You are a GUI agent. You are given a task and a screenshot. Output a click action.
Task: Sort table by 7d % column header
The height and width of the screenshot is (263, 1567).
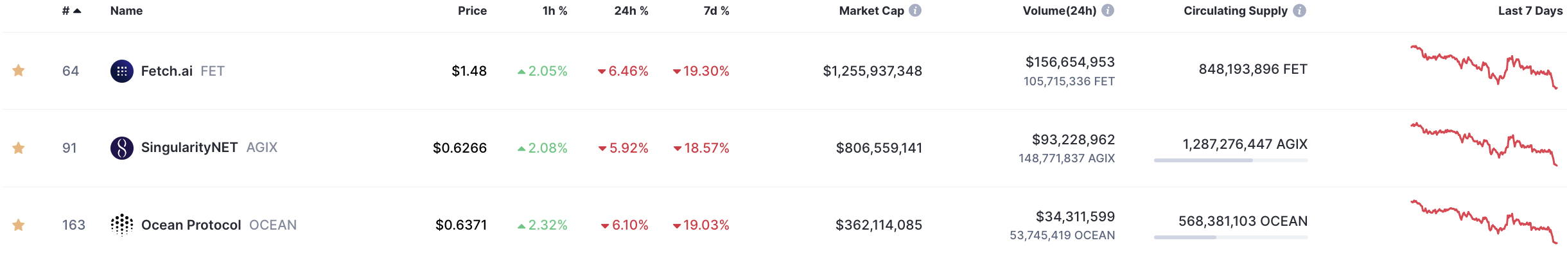716,11
